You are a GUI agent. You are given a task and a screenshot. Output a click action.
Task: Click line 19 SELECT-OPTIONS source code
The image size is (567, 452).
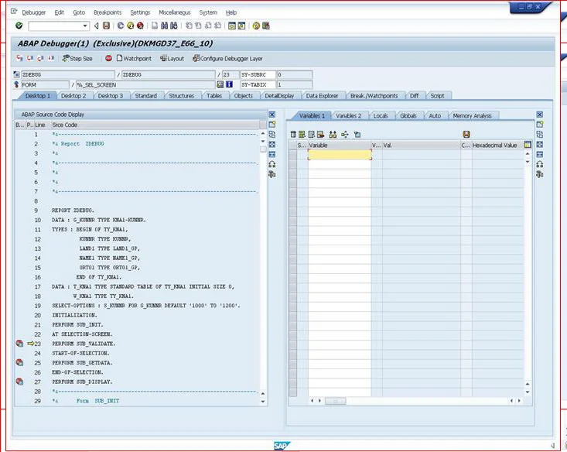[146, 306]
